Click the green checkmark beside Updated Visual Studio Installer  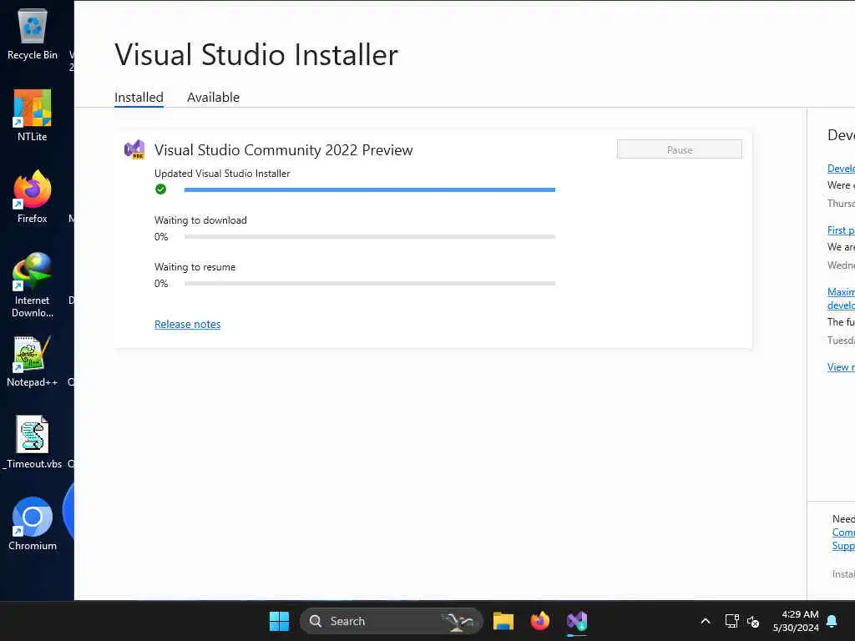(160, 189)
